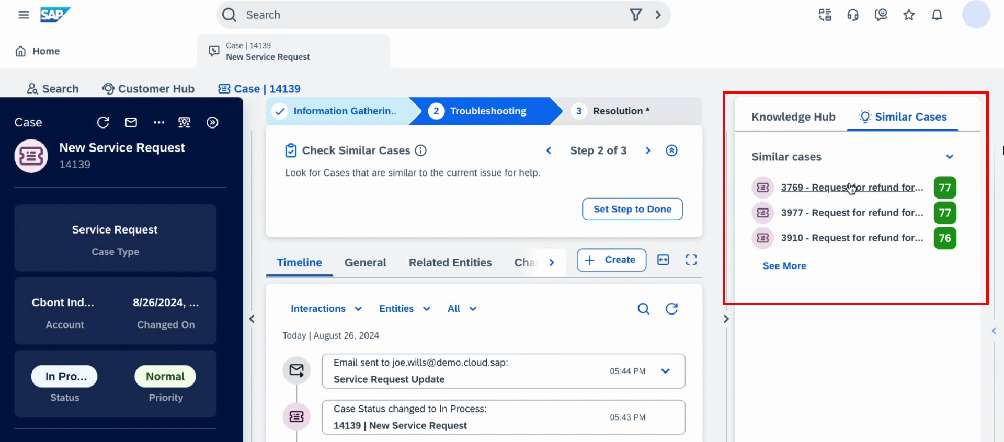Open the Customer Hub tab
The width and height of the screenshot is (1004, 442).
pos(149,89)
